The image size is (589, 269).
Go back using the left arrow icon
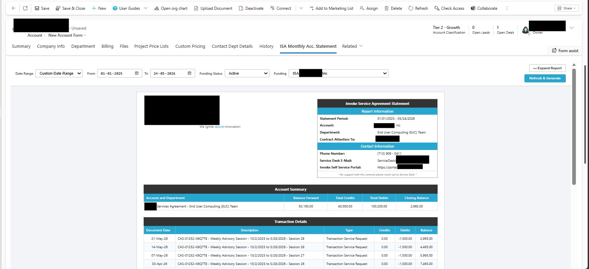click(13, 8)
